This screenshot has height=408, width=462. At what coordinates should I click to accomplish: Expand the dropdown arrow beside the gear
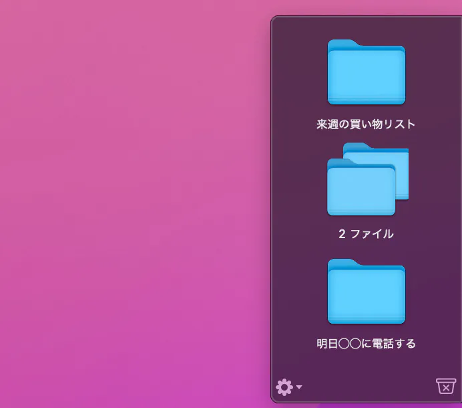coord(299,387)
